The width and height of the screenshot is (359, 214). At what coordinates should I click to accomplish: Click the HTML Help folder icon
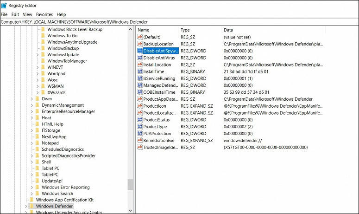coord(38,124)
